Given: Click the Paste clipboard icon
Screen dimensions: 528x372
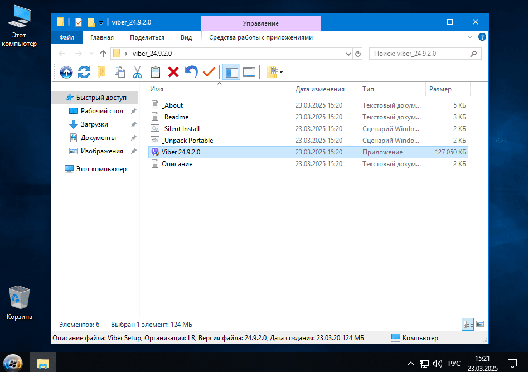Looking at the screenshot, I should pos(155,71).
